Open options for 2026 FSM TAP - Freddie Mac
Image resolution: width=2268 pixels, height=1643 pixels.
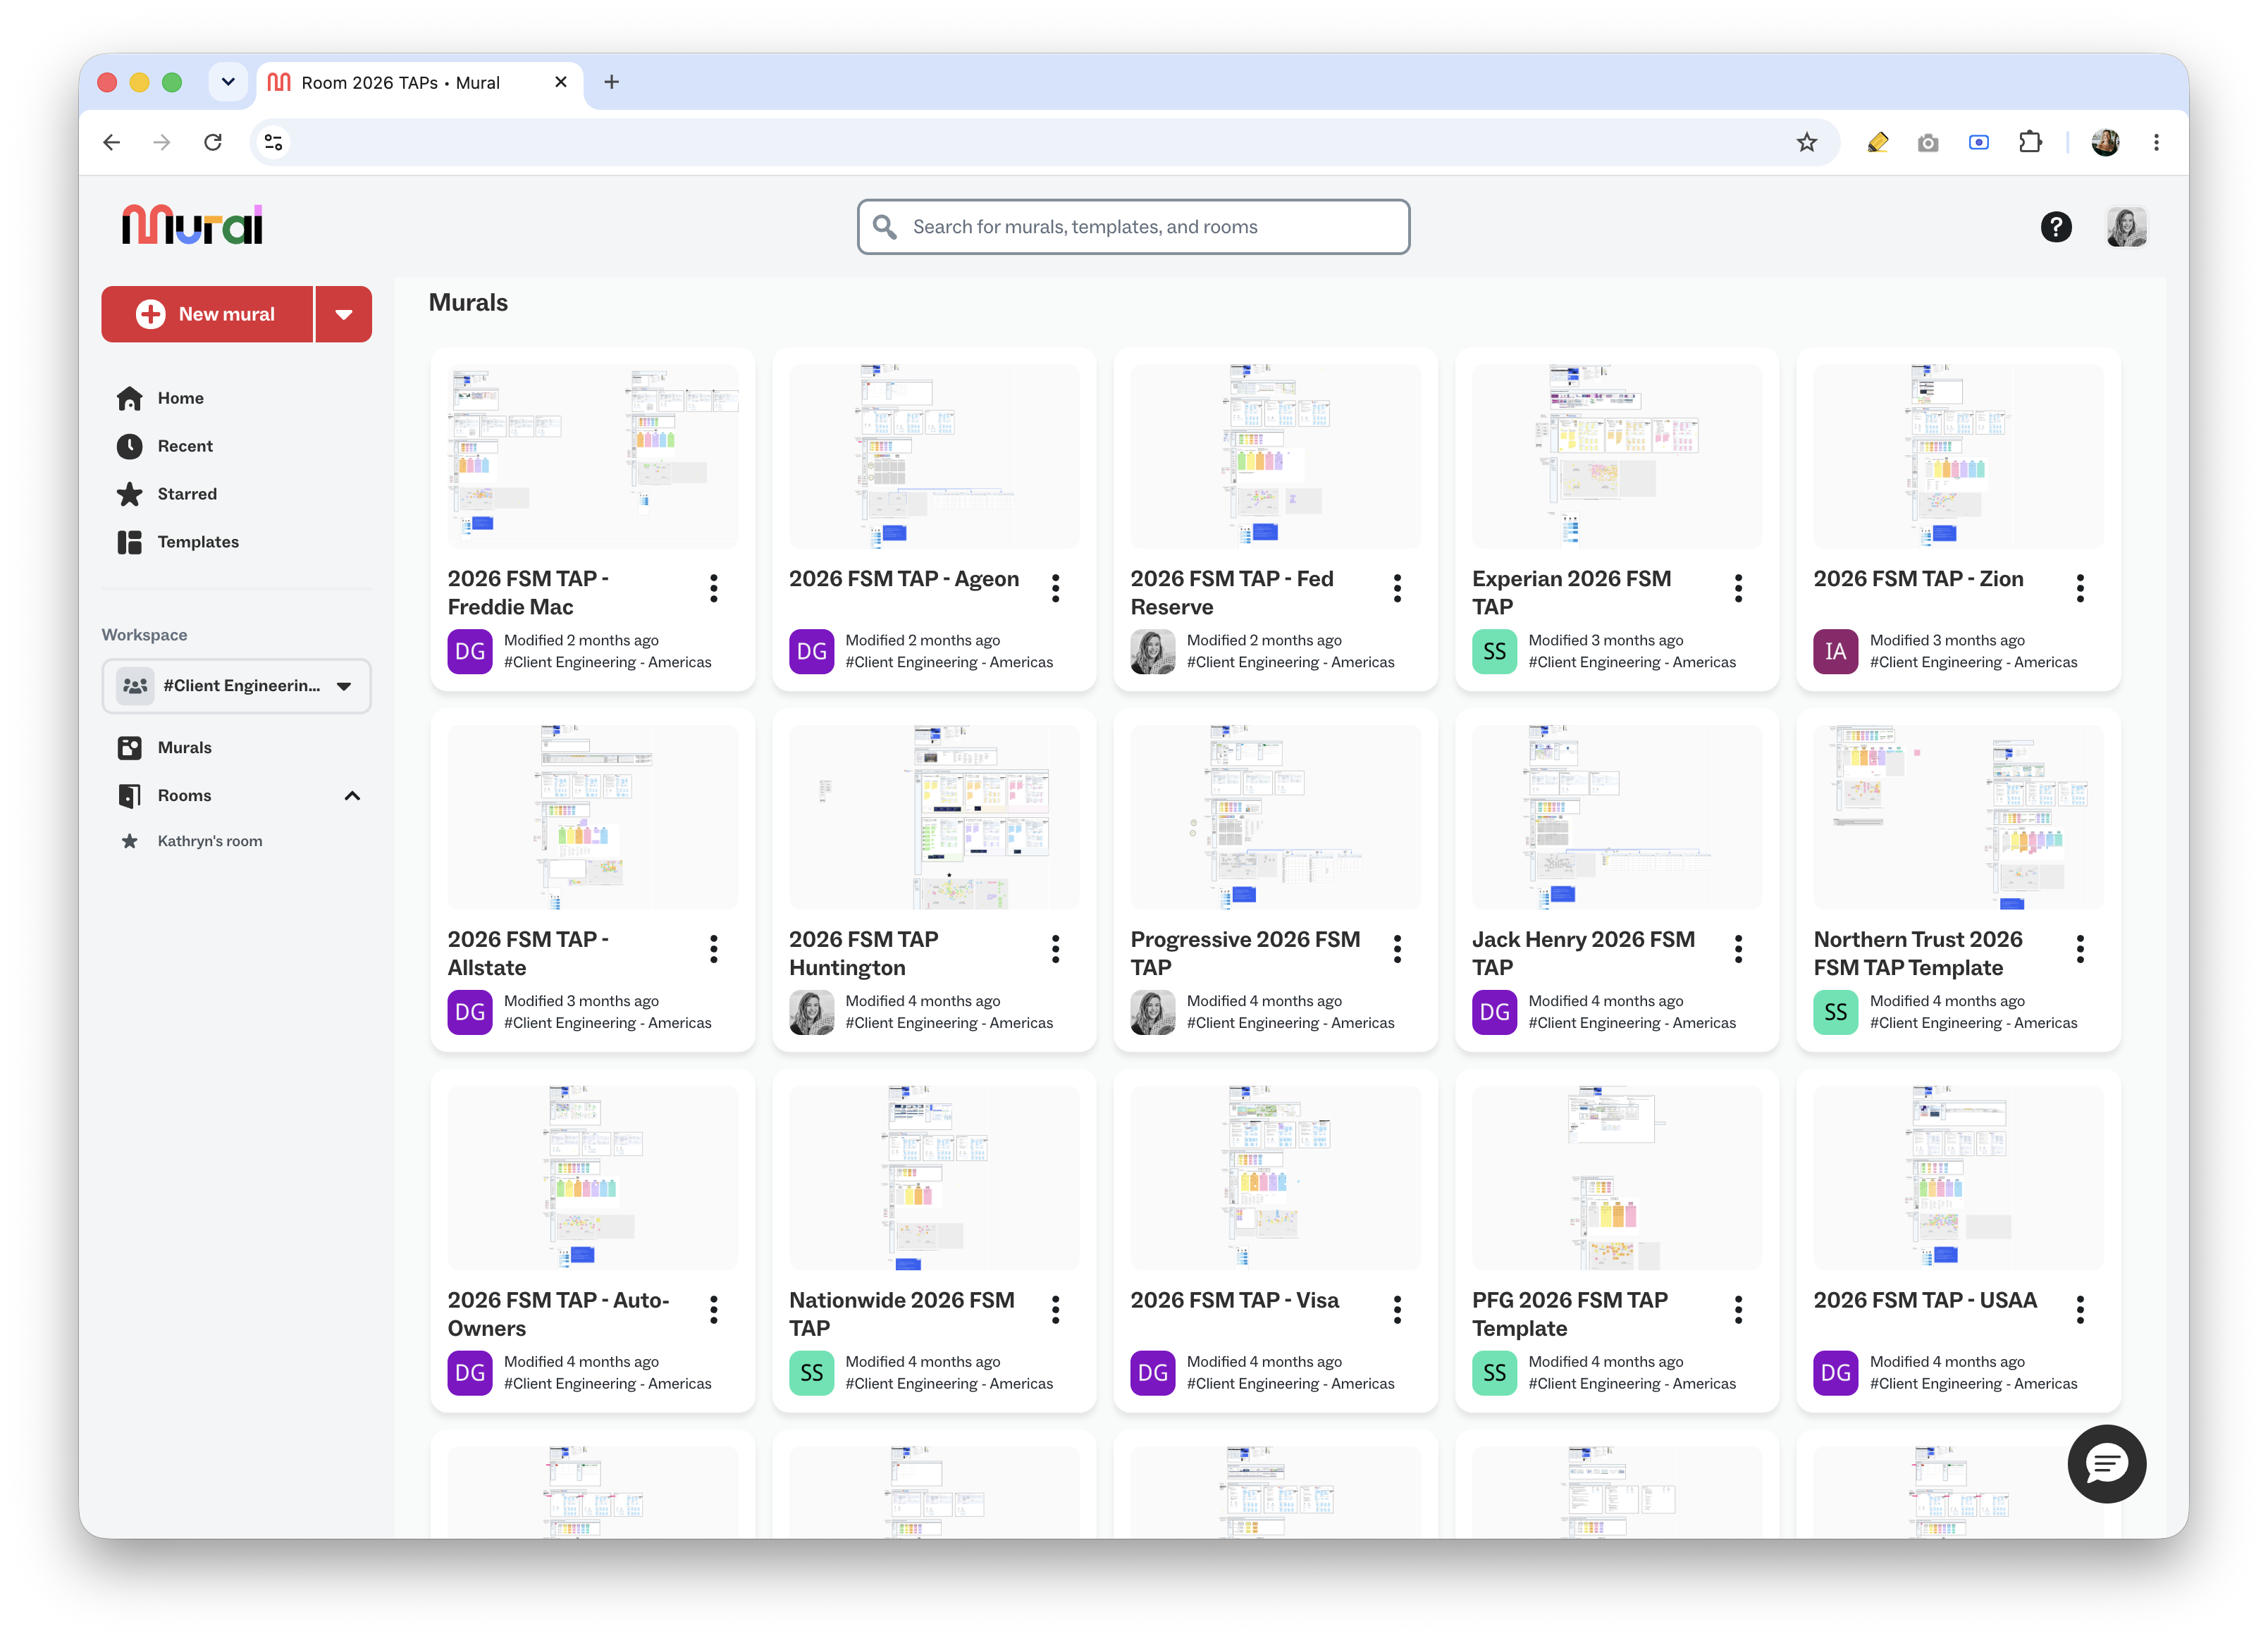[x=714, y=588]
